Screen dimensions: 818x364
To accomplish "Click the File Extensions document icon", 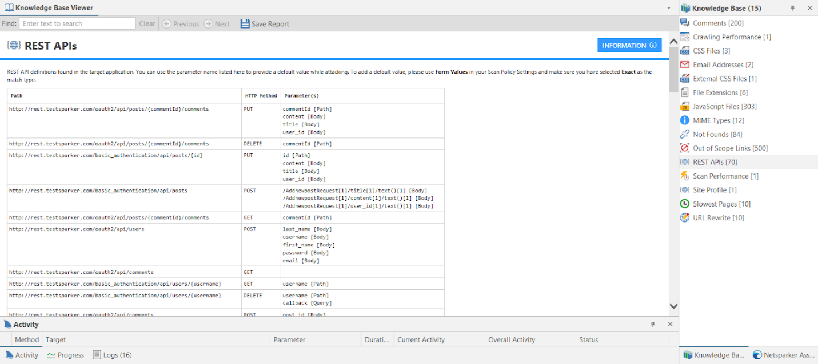I will 684,92.
